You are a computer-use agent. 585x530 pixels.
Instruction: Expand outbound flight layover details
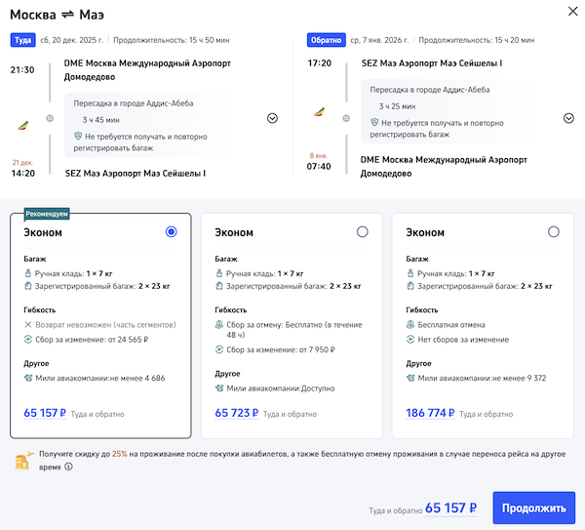click(272, 118)
